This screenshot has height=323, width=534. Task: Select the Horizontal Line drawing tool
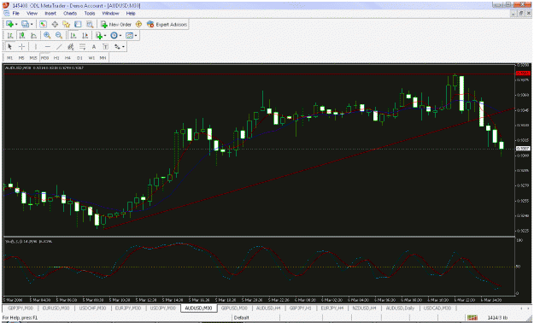click(47, 47)
